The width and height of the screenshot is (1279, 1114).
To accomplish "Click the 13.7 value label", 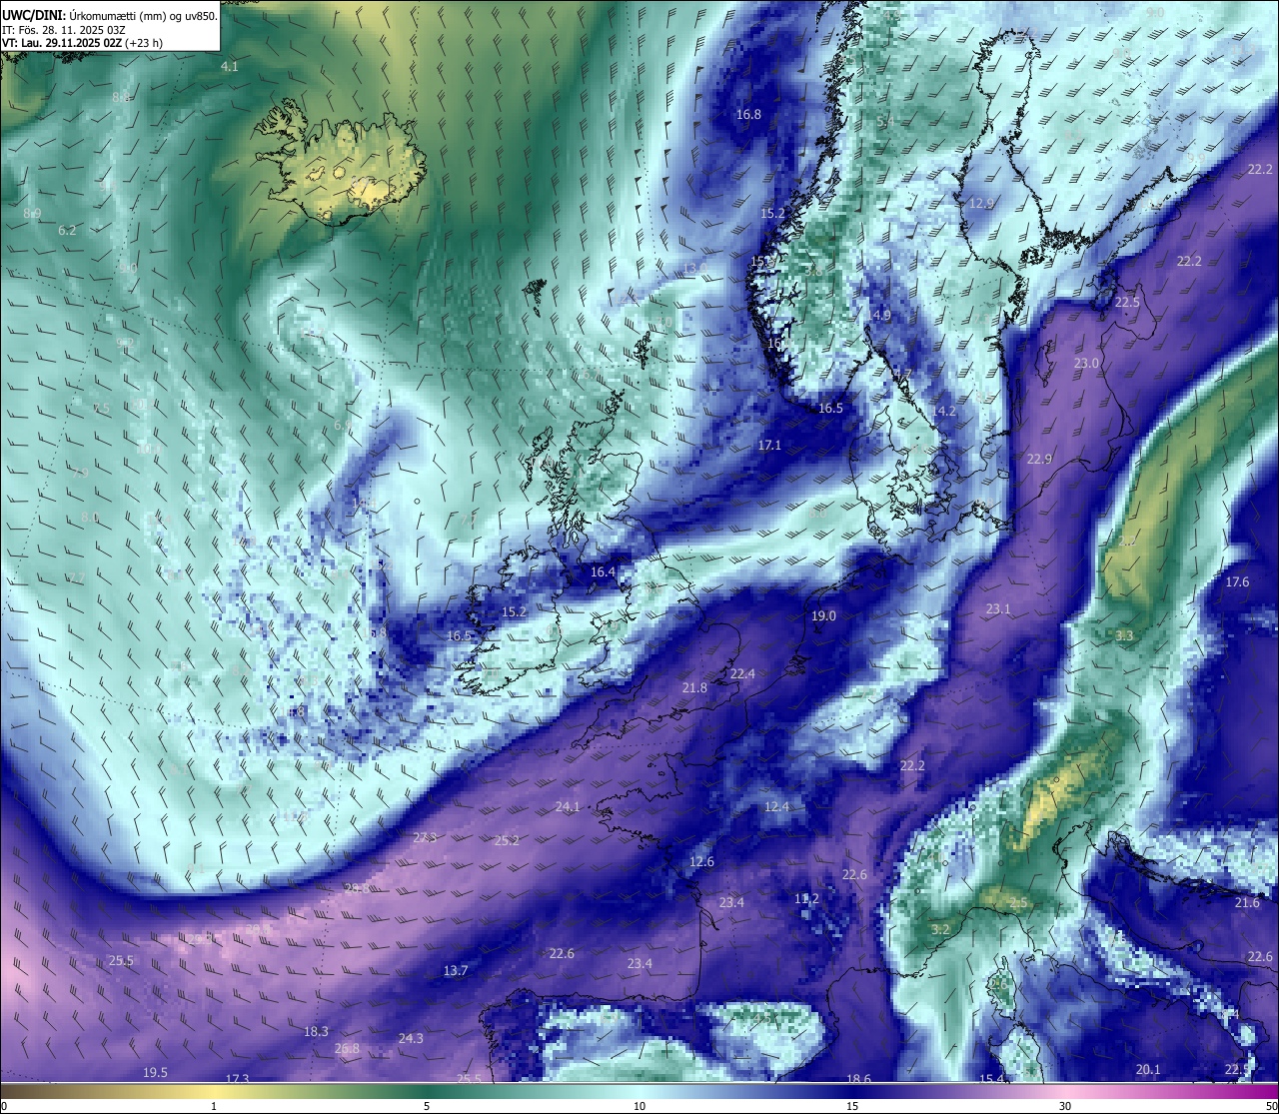I will [455, 970].
